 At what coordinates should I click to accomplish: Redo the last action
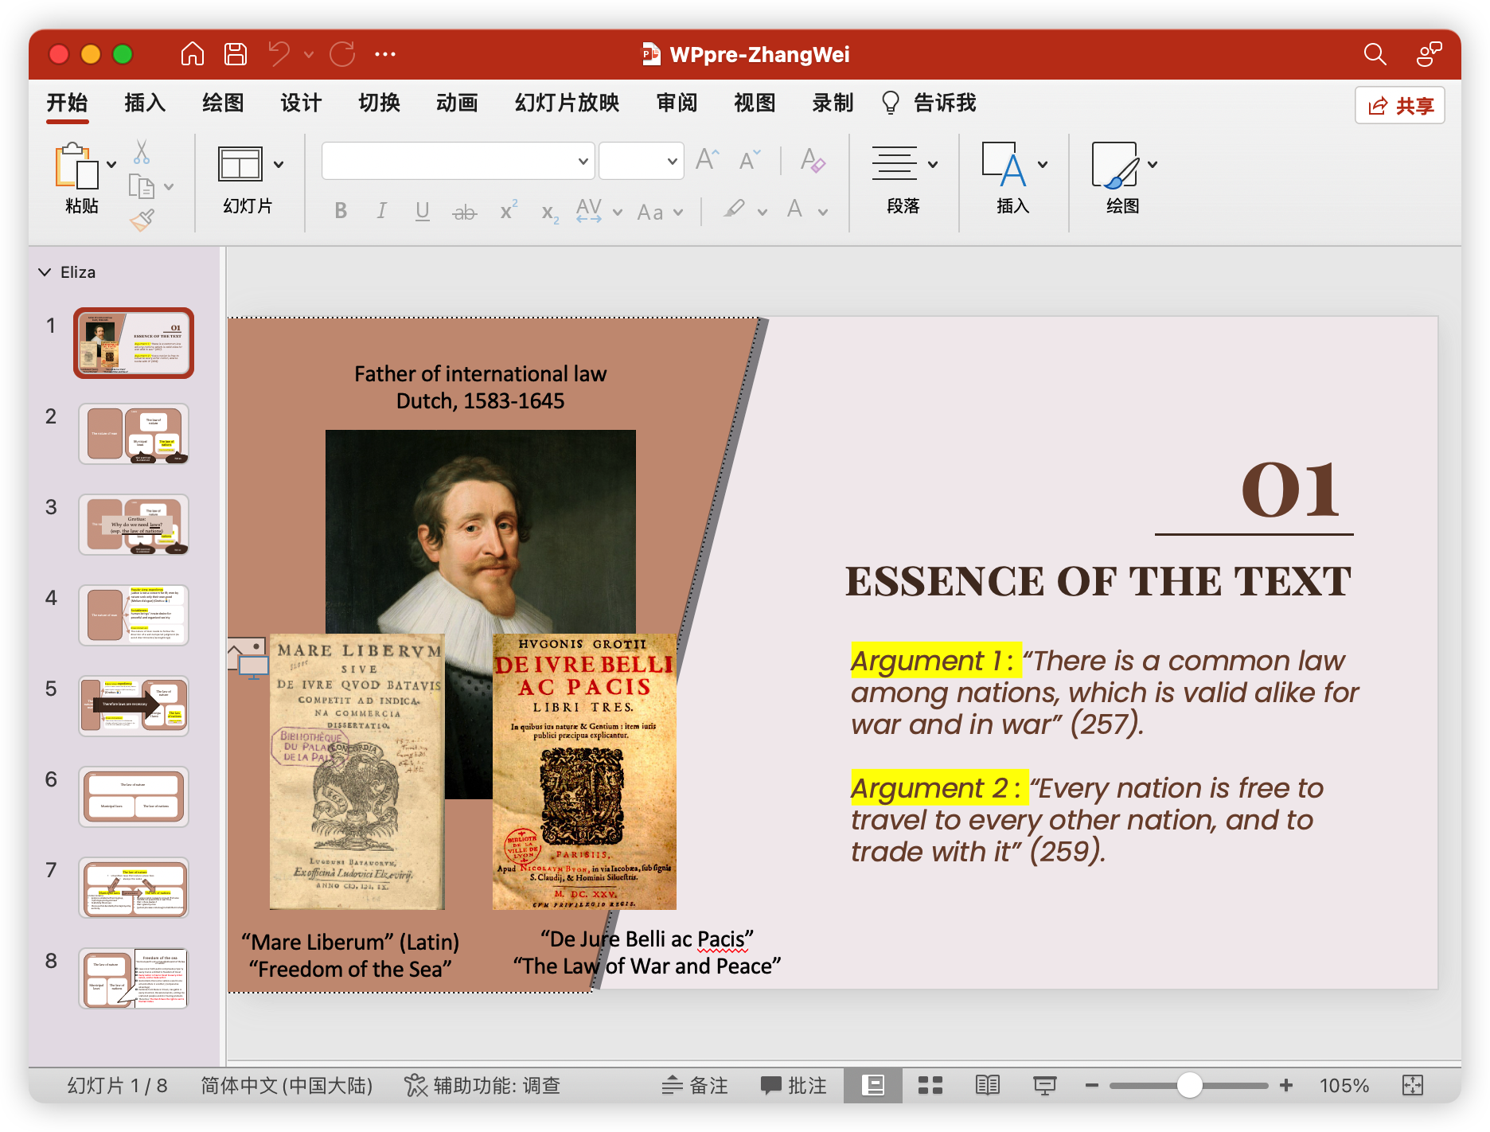[342, 54]
